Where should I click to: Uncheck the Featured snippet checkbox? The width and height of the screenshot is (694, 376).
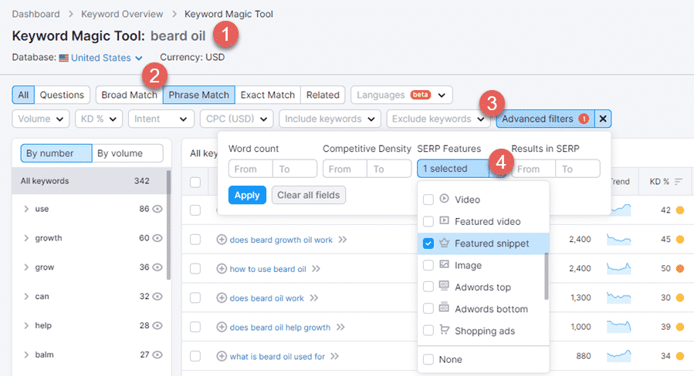pos(428,243)
